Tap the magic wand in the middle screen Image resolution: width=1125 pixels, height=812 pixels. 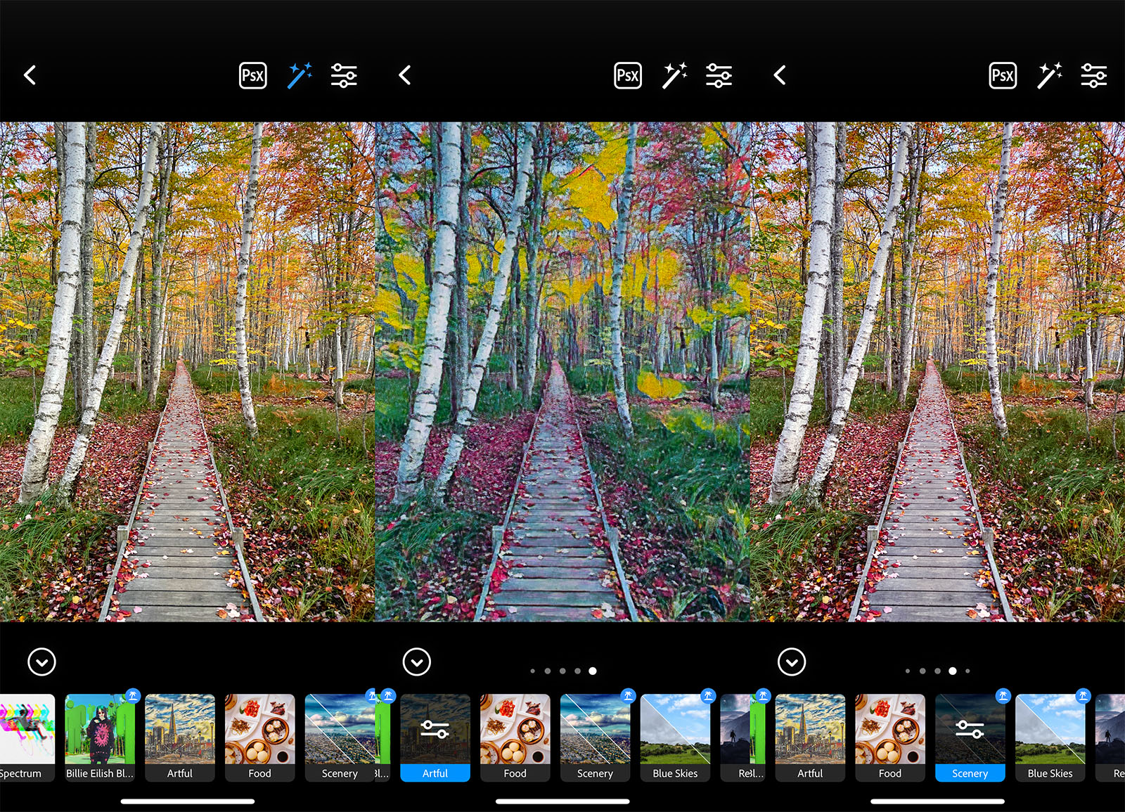(x=674, y=75)
